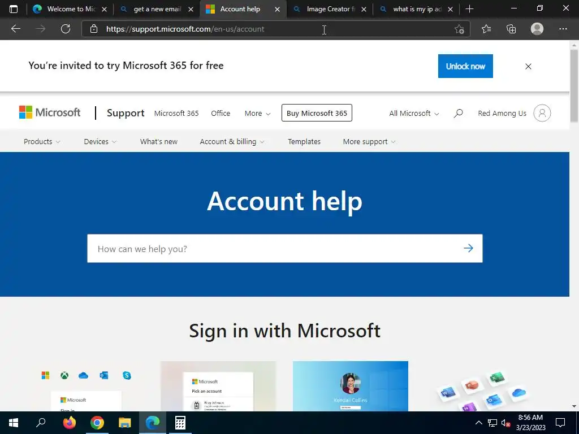Screen dimensions: 579x434
Task: Open Windows taskbar search
Action: [41, 423]
